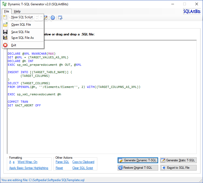Click the 'FROM OPENXML' code line

click(x=74, y=87)
